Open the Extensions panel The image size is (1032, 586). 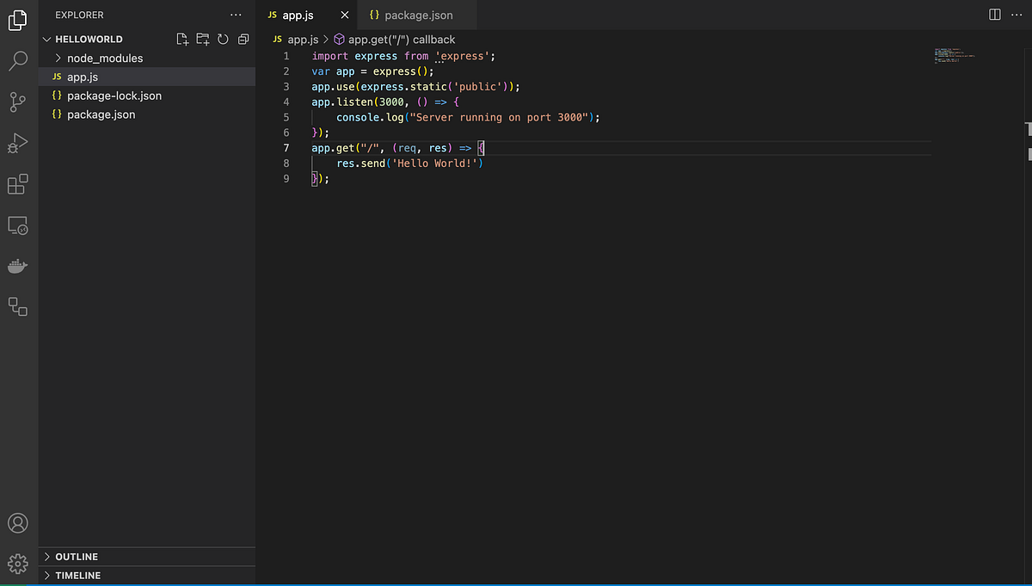[x=18, y=184]
